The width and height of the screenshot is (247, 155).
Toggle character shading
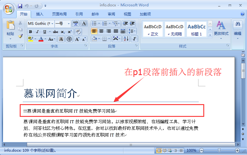[x=61, y=39]
